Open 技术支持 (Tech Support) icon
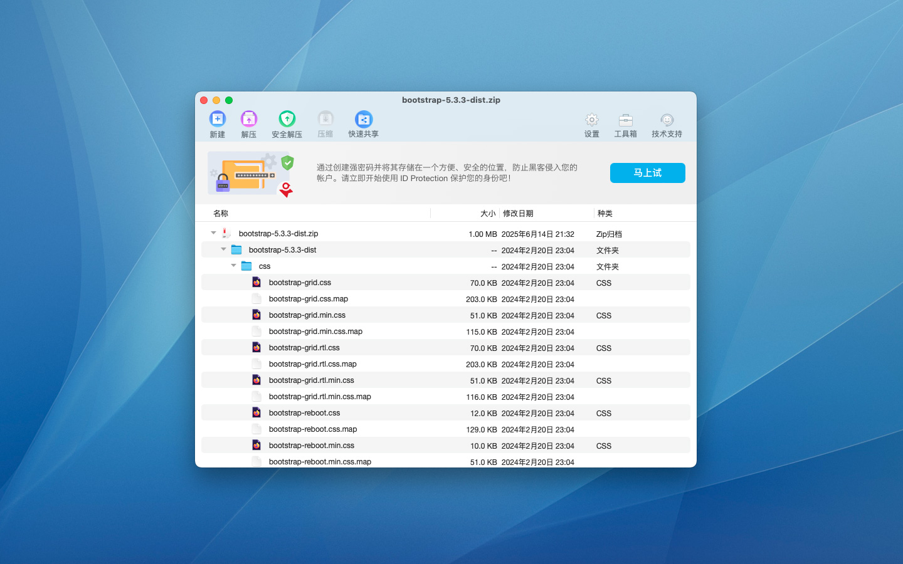This screenshot has width=903, height=564. (667, 120)
